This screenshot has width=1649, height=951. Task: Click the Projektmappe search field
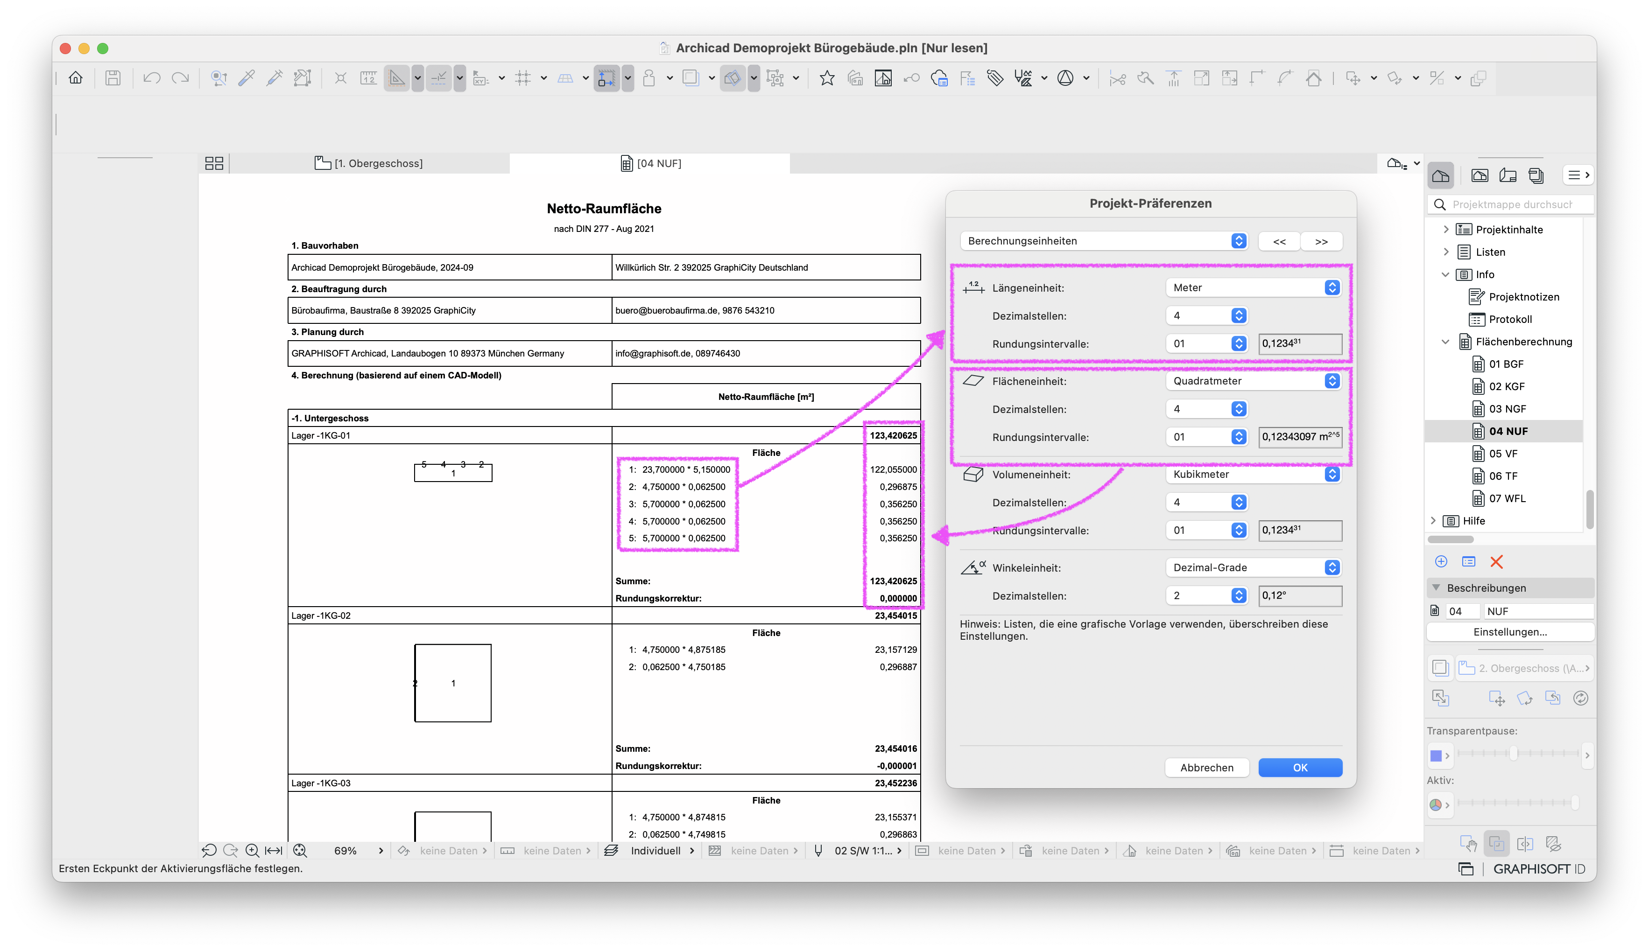coord(1510,204)
